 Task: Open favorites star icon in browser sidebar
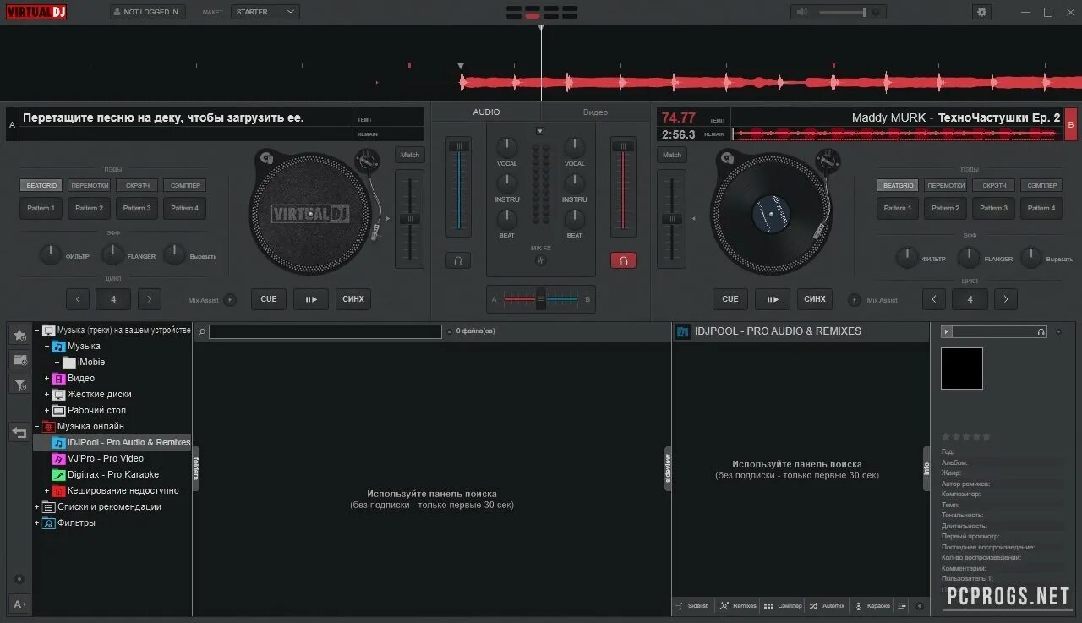click(19, 335)
